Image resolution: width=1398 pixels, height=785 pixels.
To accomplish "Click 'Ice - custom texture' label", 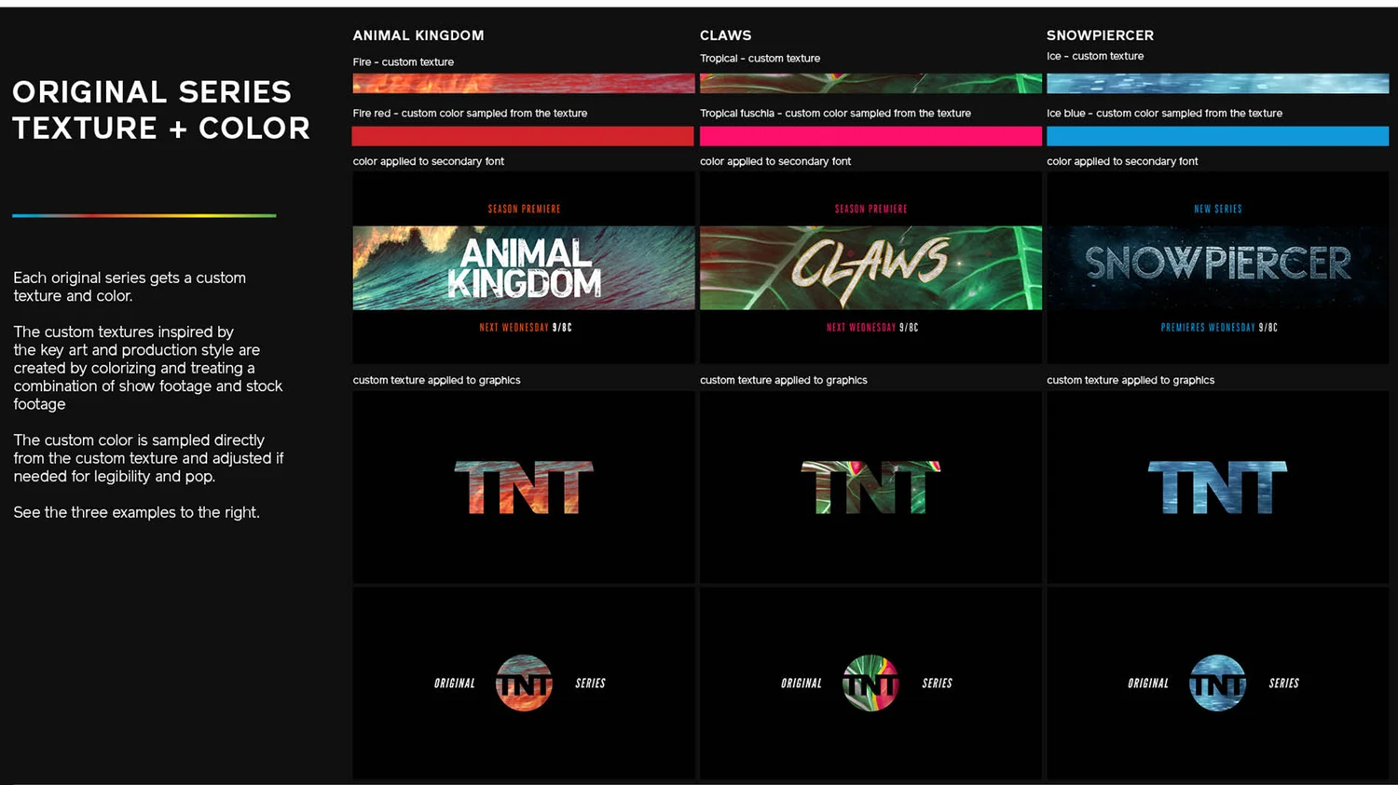I will point(1094,57).
